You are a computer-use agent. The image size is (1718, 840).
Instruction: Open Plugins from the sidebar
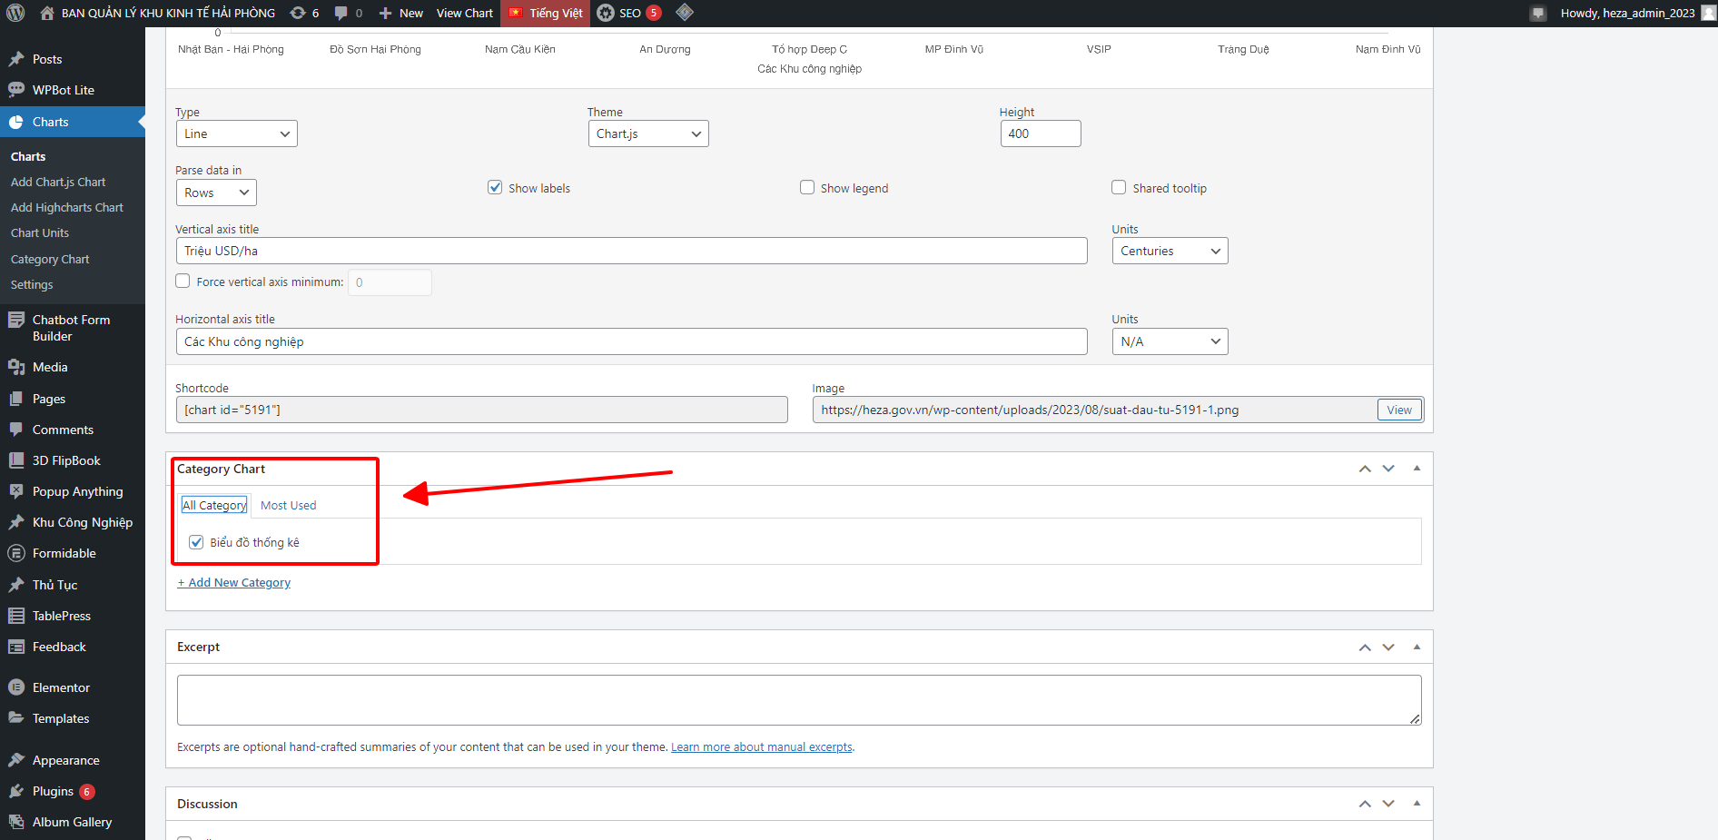pos(53,791)
